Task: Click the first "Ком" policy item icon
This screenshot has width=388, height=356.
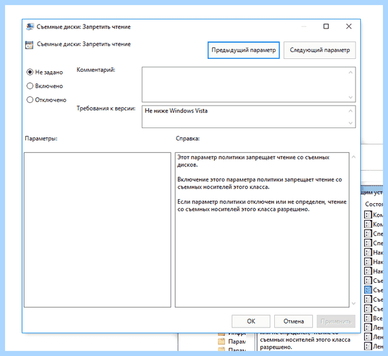Action: 368,214
